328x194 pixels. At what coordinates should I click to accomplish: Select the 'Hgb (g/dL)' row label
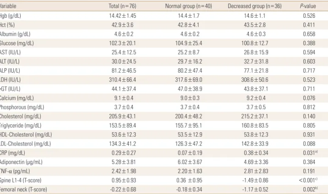[x=10, y=16]
